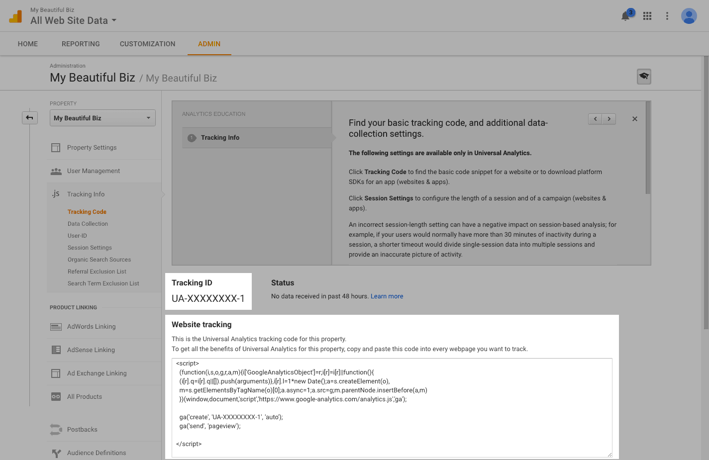Switch to the Home tab
709x460 pixels.
pyautogui.click(x=28, y=44)
